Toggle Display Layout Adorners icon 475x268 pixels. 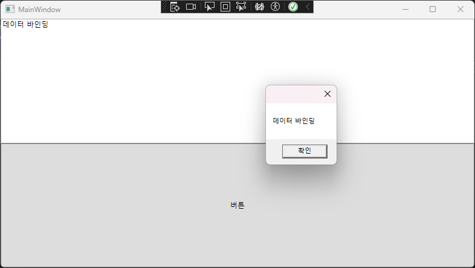[225, 7]
